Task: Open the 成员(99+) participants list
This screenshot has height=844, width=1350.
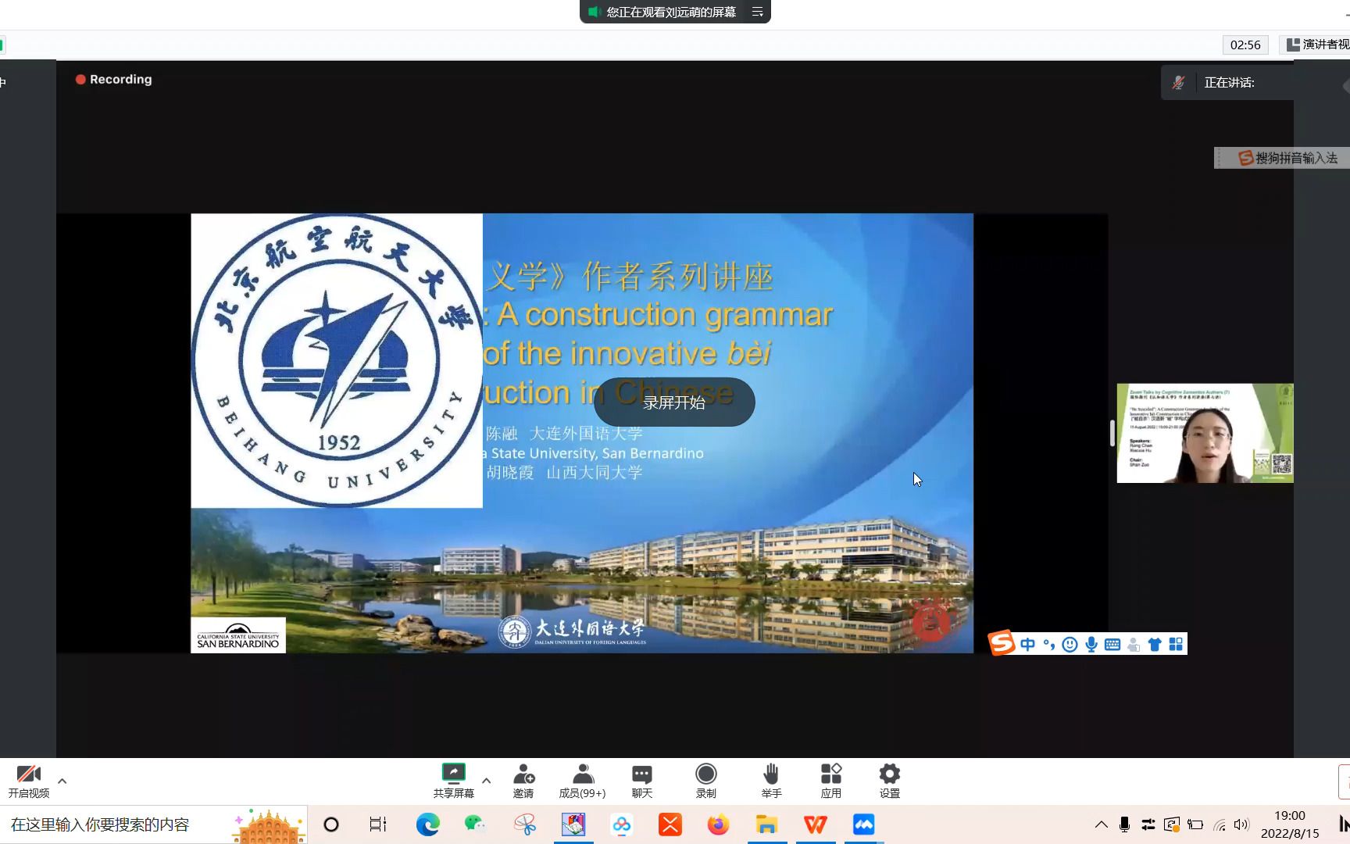Action: pos(582,781)
